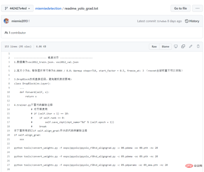Click the 'if self.align_grad:' line 20
Screen dimensions: 204x172
tap(27, 135)
